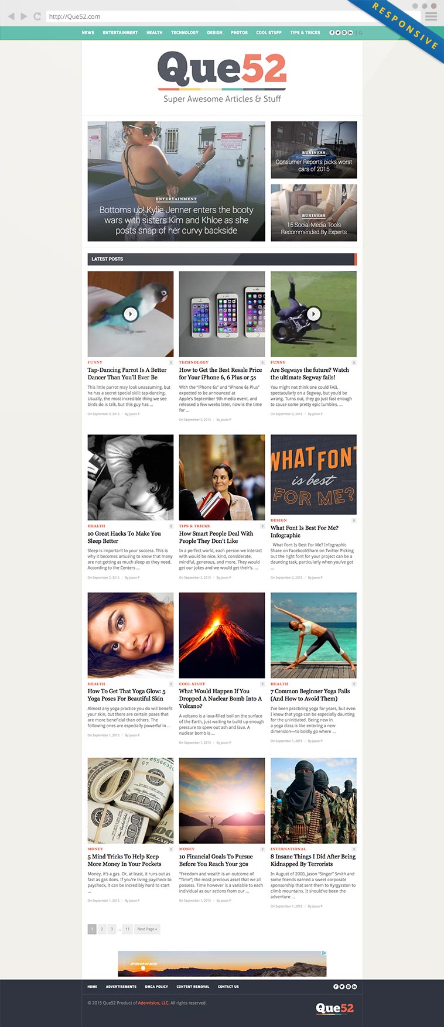Screen dimensions: 444x1027
Task: Reload the page with the refresh icon
Action: [37, 16]
